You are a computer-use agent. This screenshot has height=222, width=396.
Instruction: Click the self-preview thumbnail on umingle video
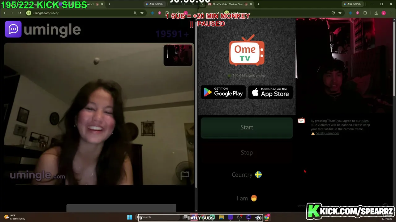click(178, 55)
